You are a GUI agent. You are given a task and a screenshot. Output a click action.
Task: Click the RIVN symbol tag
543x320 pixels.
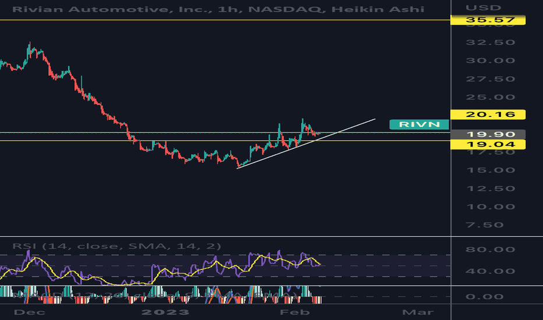click(419, 124)
